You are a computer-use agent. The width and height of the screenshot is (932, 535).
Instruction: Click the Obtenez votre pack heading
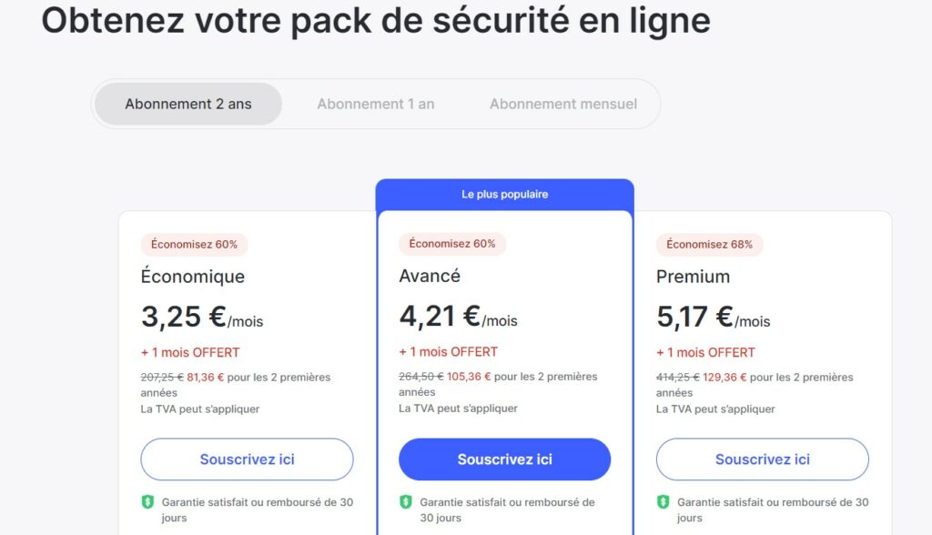[x=376, y=20]
